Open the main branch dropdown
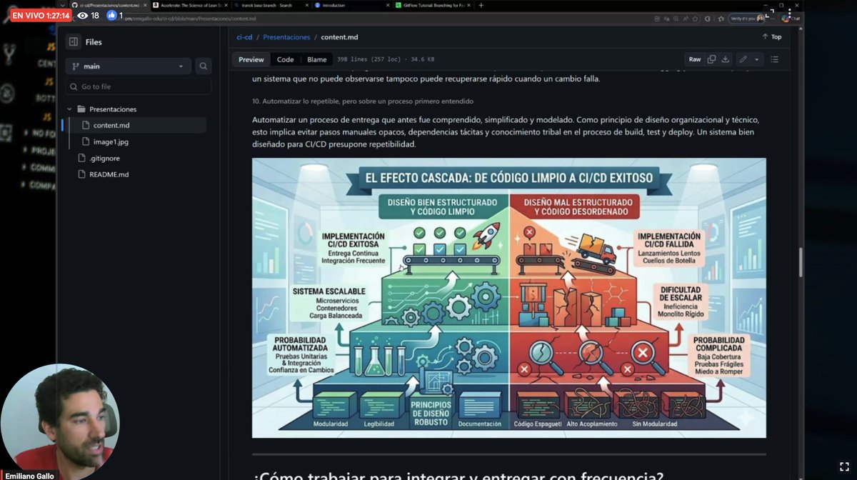The height and width of the screenshot is (480, 857). click(129, 66)
